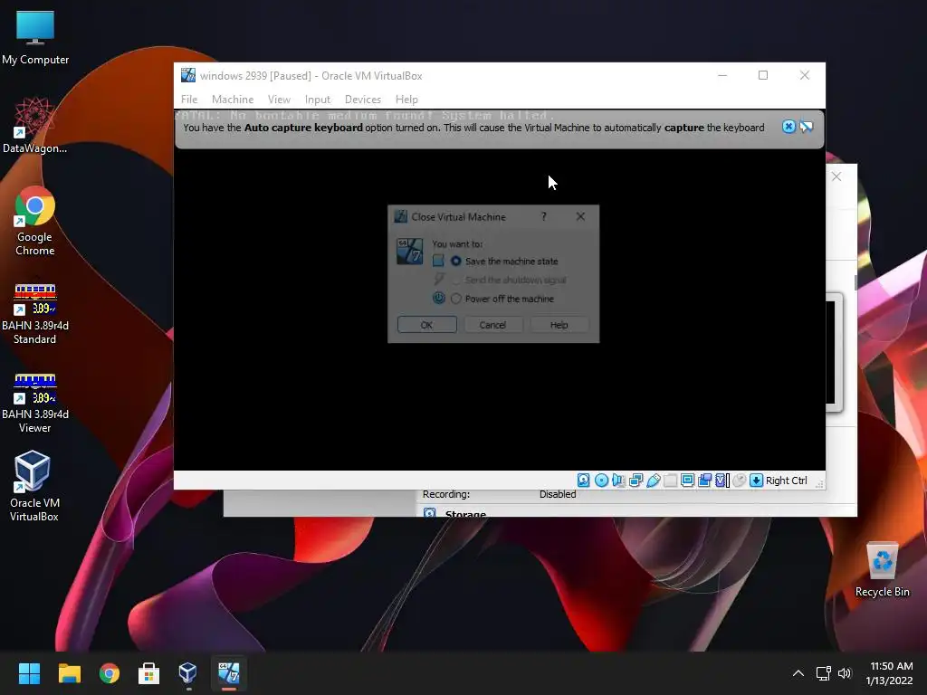Click Cancel in Close Virtual Machine dialog
Viewport: 927px width, 695px height.
click(493, 325)
